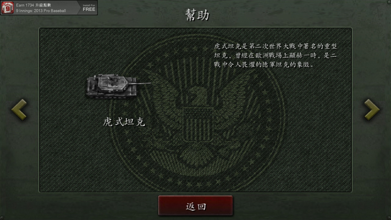The width and height of the screenshot is (391, 220).
Task: Click the first line of the tank description
Action: pyautogui.click(x=275, y=46)
